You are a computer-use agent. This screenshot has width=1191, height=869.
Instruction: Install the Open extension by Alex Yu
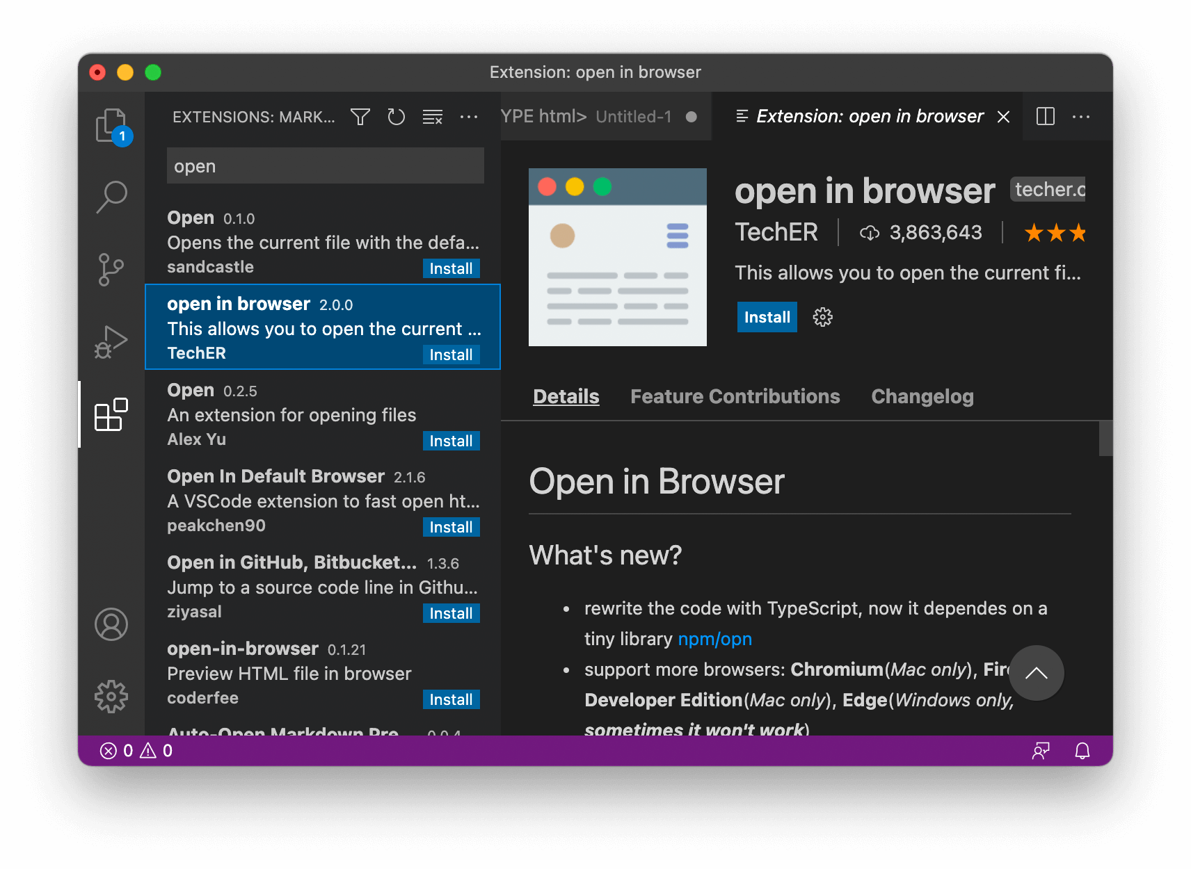tap(451, 441)
